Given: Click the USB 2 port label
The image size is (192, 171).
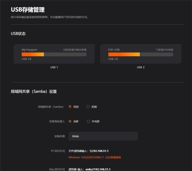Looking at the screenshot, I should [140, 67].
